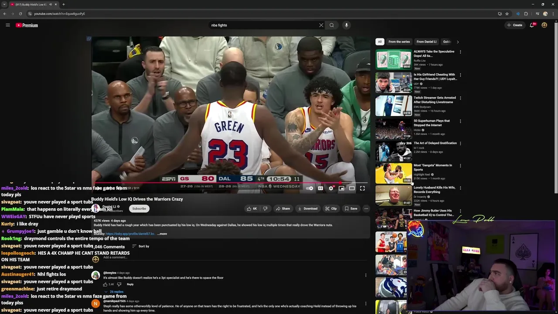
Task: Open the YouTube account avatar menu
Action: pyautogui.click(x=544, y=25)
